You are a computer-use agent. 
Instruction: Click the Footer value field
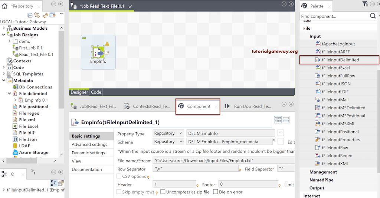click(248, 184)
